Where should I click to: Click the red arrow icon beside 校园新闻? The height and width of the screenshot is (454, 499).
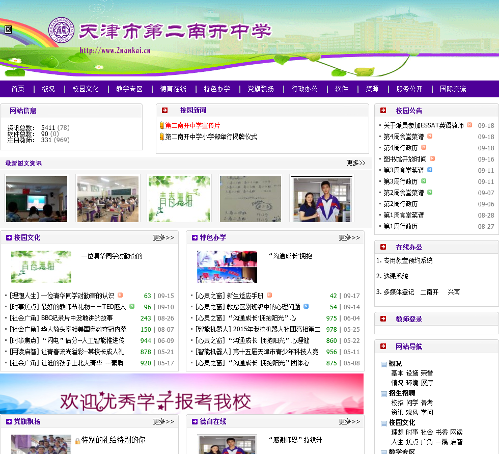pos(164,110)
